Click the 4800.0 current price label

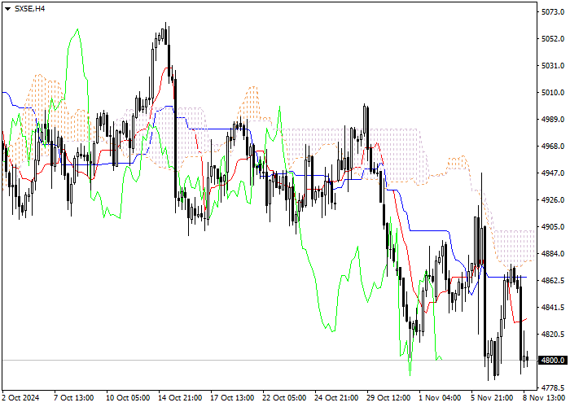[553, 361]
